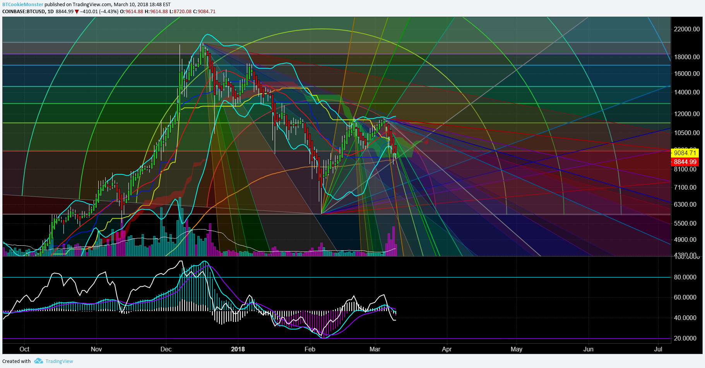
Task: Open the BTCookieMonster author link
Action: (23, 5)
